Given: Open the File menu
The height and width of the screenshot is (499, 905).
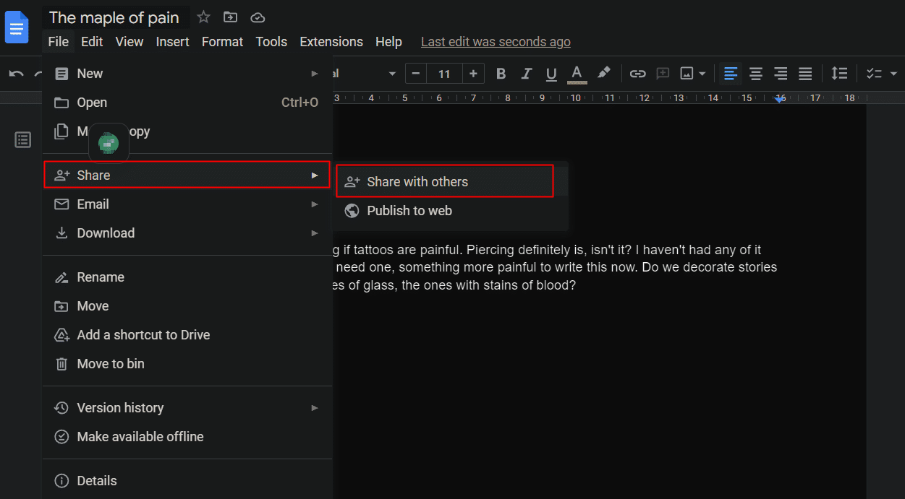Looking at the screenshot, I should pyautogui.click(x=59, y=42).
